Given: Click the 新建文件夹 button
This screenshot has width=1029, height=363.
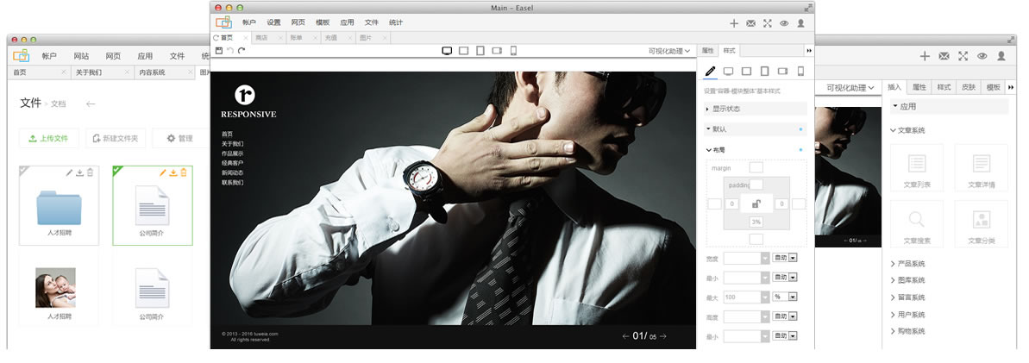Looking at the screenshot, I should [x=115, y=138].
